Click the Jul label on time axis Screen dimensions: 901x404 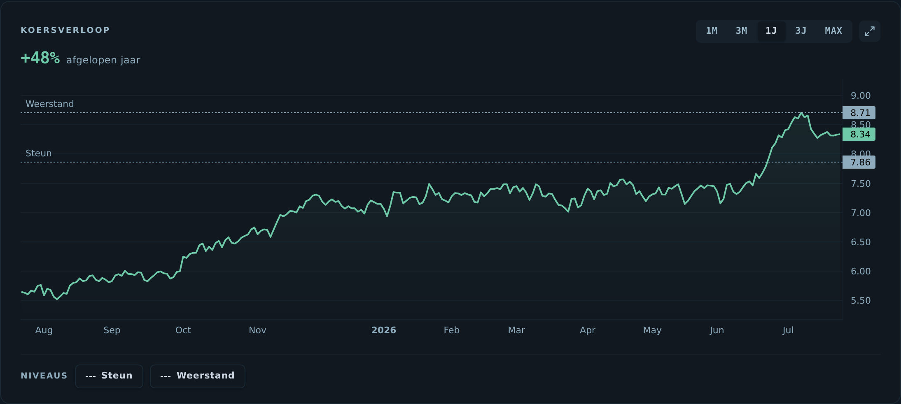pyautogui.click(x=788, y=330)
